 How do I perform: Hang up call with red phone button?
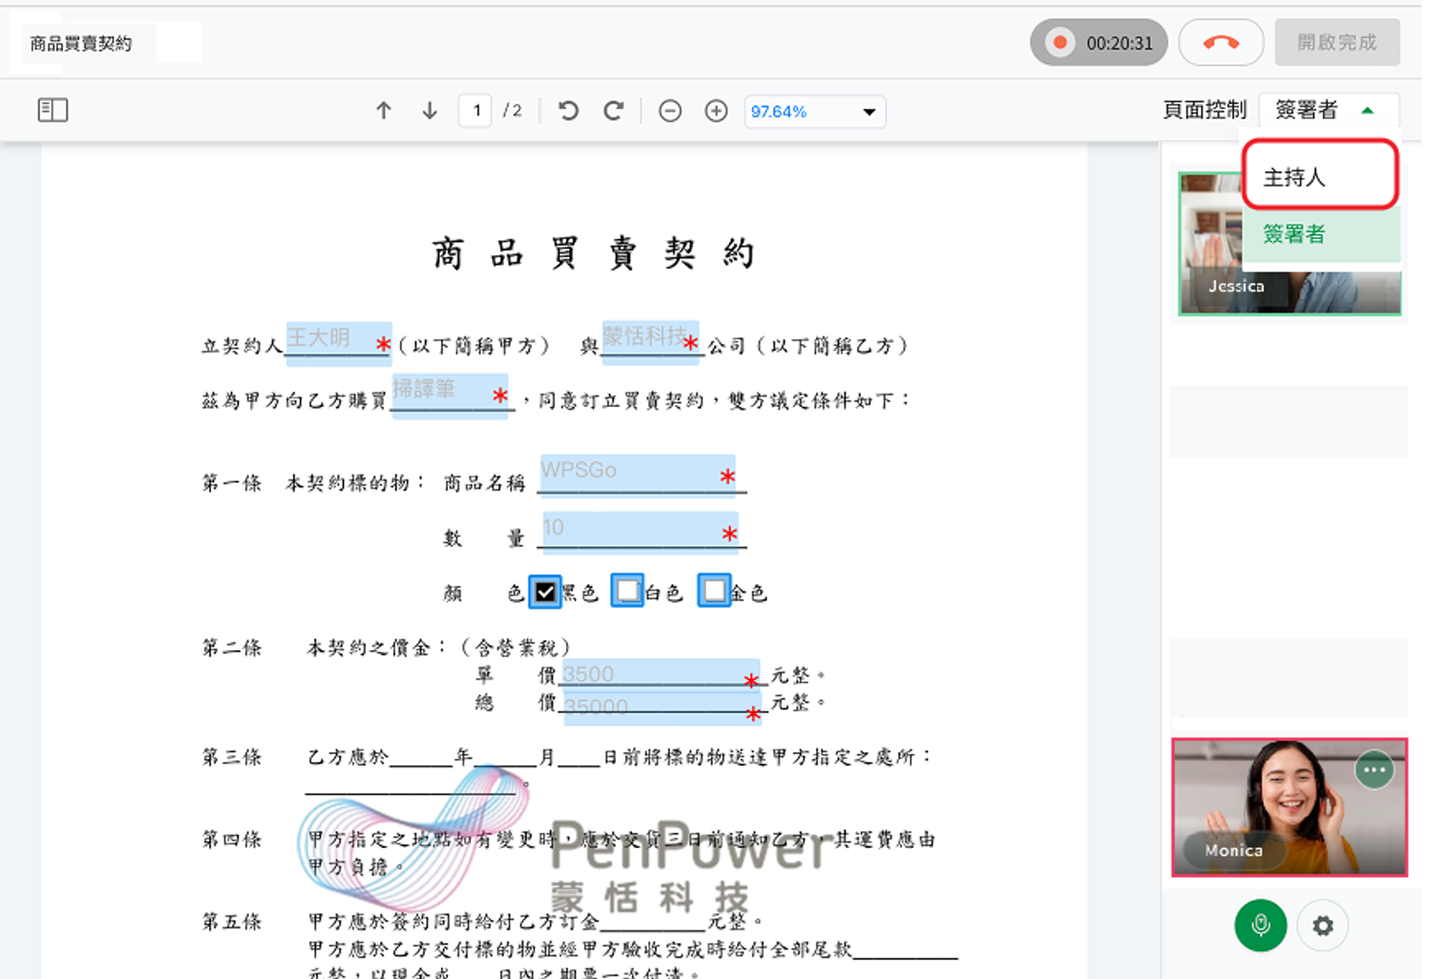1221,42
